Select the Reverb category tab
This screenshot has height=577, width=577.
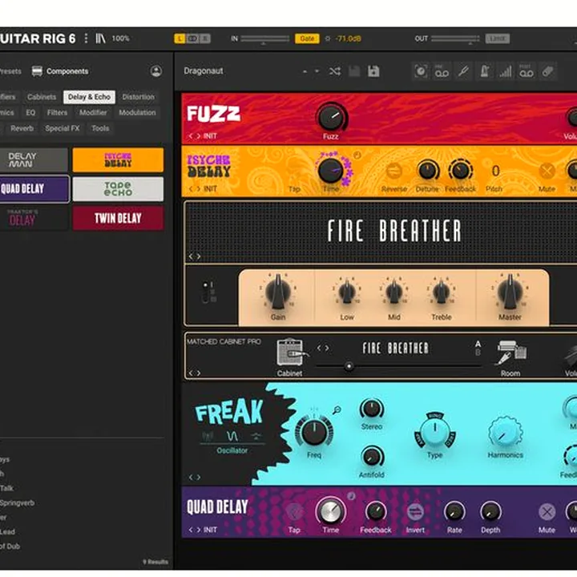(22, 128)
